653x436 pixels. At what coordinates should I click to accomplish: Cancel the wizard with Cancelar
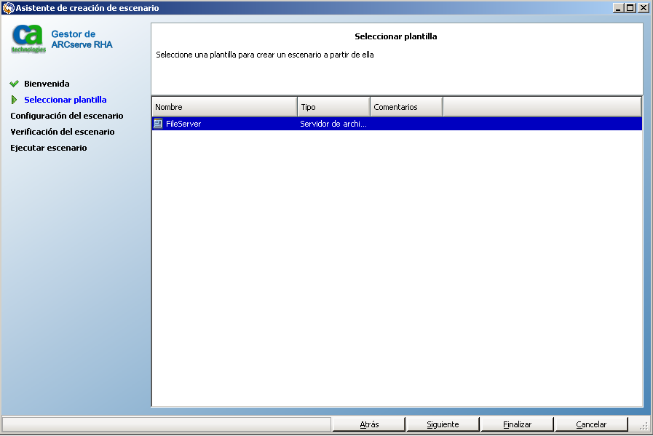click(x=591, y=424)
